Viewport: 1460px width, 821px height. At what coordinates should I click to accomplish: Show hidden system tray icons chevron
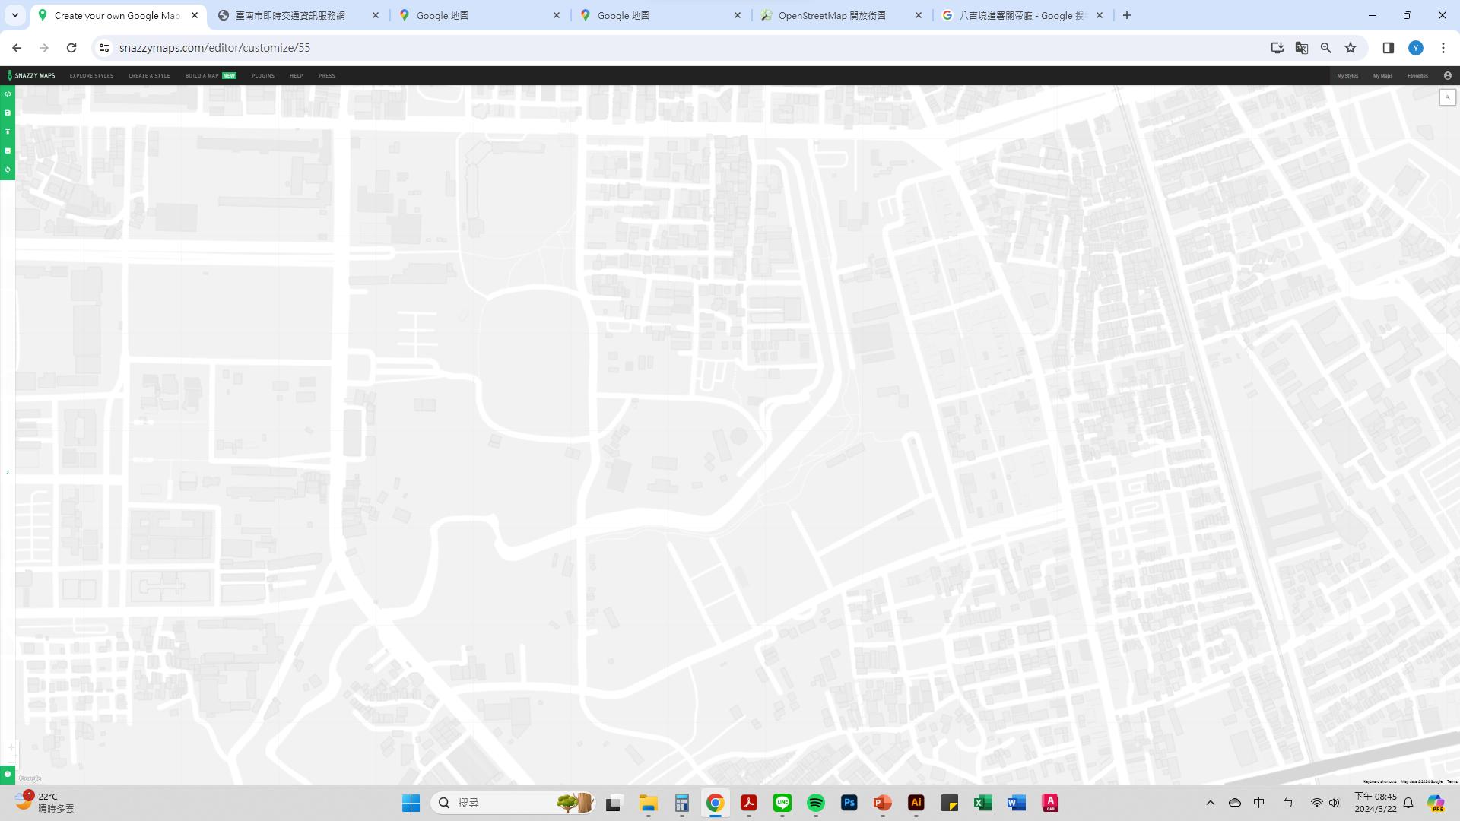[x=1210, y=803]
